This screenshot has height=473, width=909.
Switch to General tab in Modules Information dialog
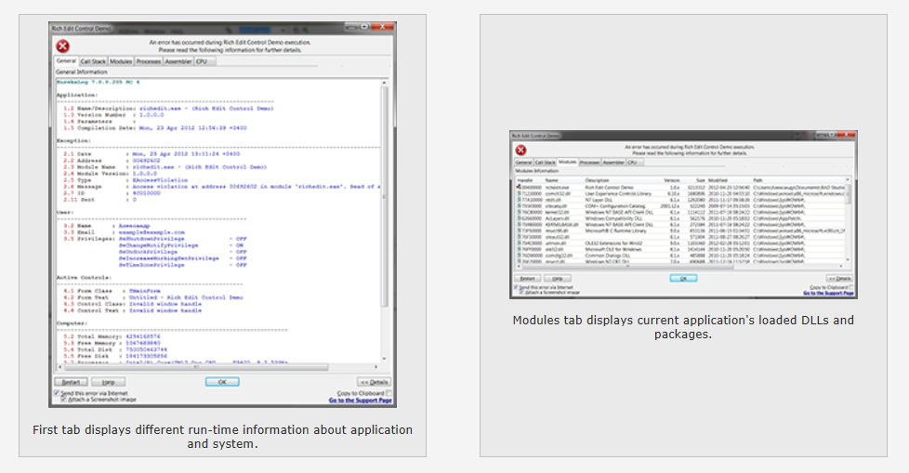click(x=523, y=163)
